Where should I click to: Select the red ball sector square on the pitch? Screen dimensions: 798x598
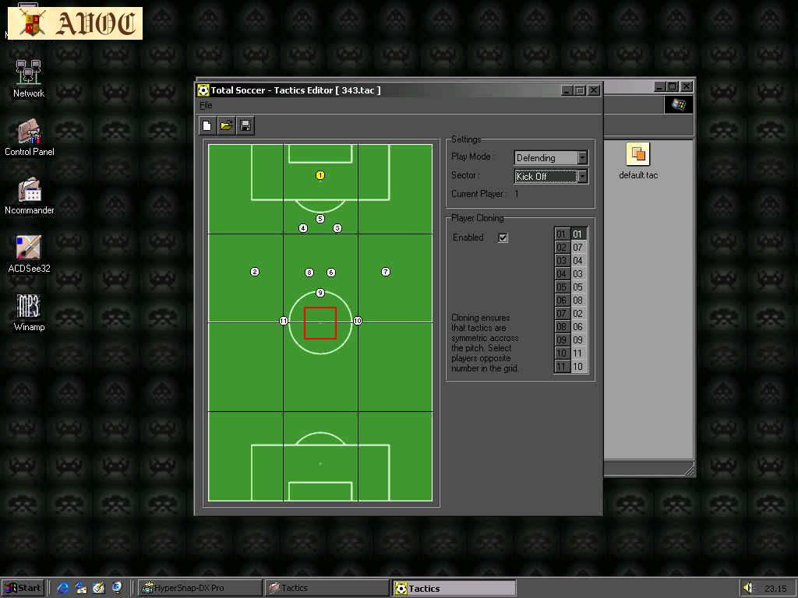point(320,323)
